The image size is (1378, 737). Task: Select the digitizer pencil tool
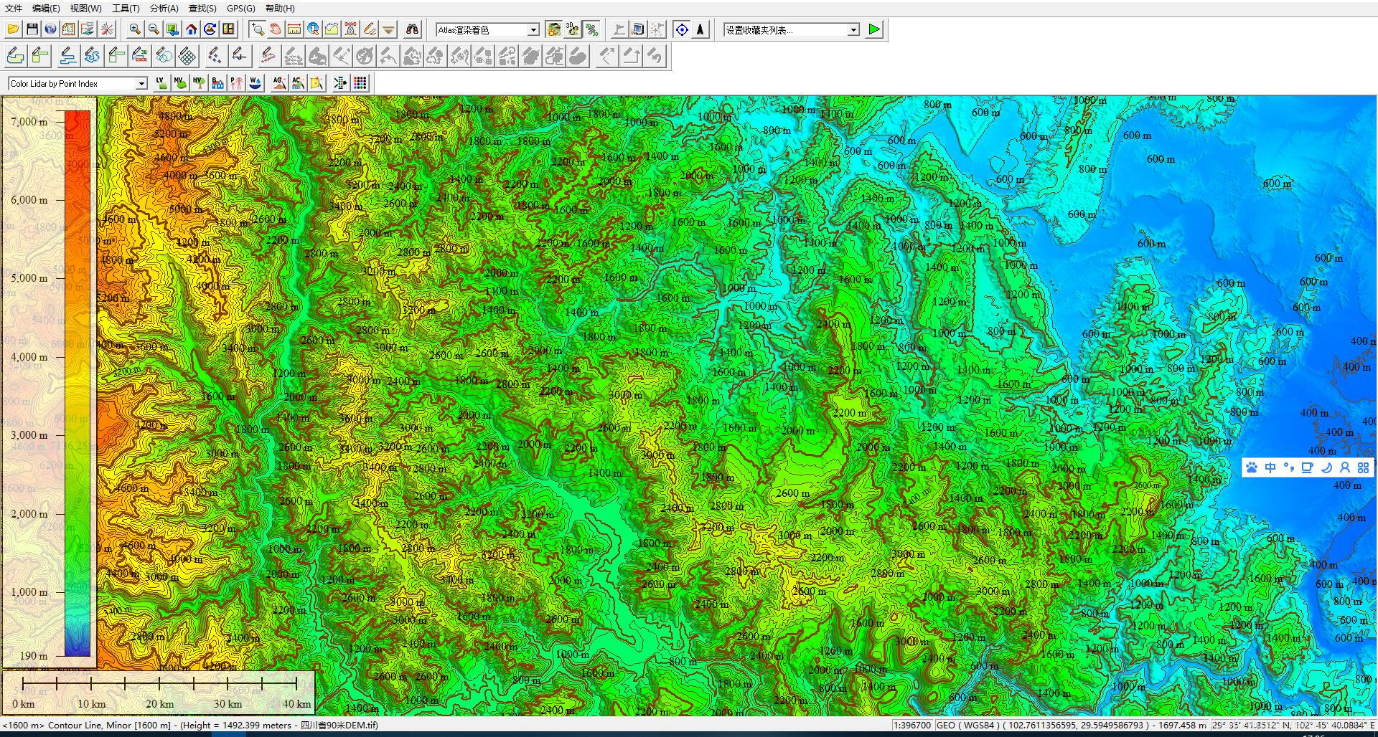[369, 29]
